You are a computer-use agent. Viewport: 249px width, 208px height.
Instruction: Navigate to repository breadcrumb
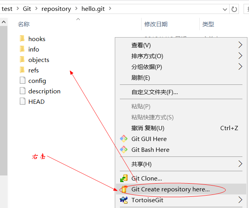coord(56,9)
